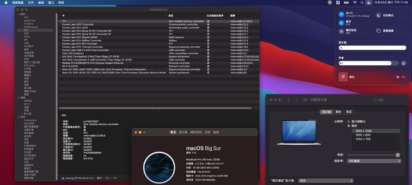This screenshot has width=412, height=185.
Task: Select the Comet Lake HECI Controller row
Action: [159, 25]
